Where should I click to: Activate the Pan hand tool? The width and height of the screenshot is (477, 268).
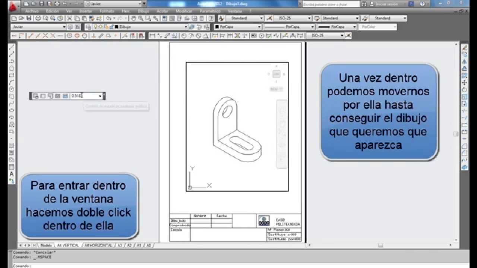(134, 18)
